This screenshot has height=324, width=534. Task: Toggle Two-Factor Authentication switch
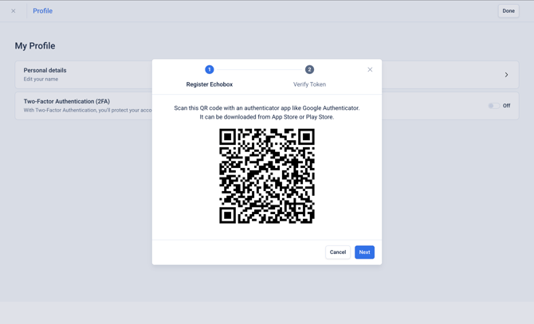pos(494,106)
